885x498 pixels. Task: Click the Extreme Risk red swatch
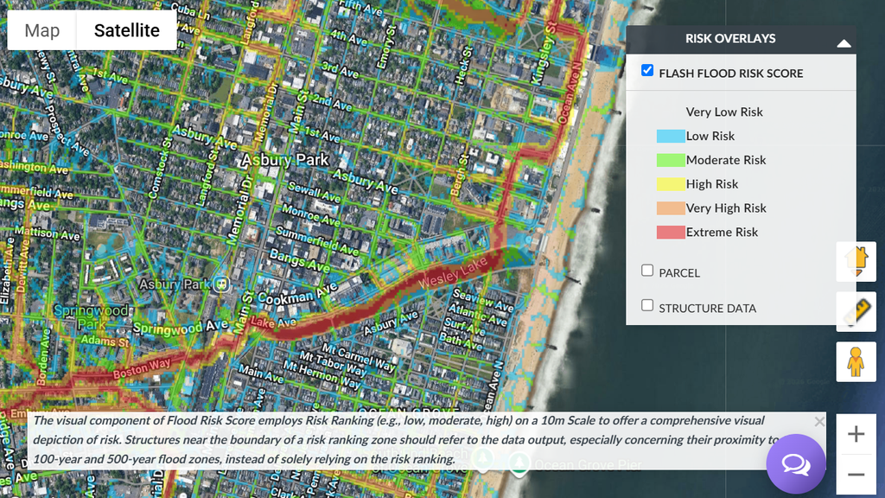671,232
